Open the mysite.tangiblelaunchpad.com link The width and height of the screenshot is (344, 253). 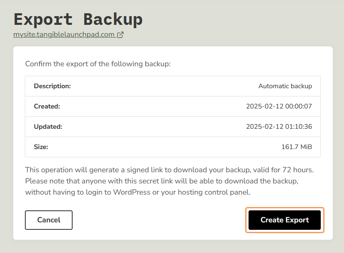(x=64, y=35)
